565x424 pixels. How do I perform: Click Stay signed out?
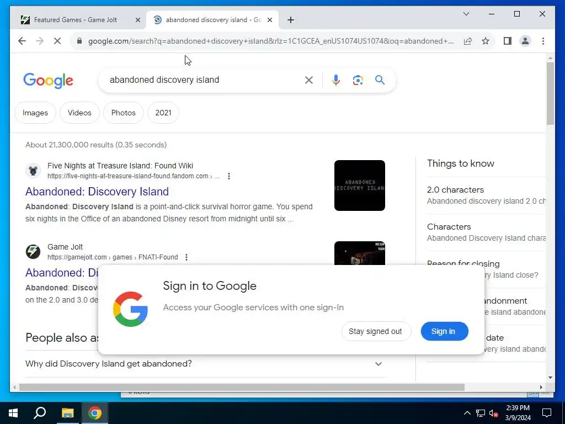[375, 331]
